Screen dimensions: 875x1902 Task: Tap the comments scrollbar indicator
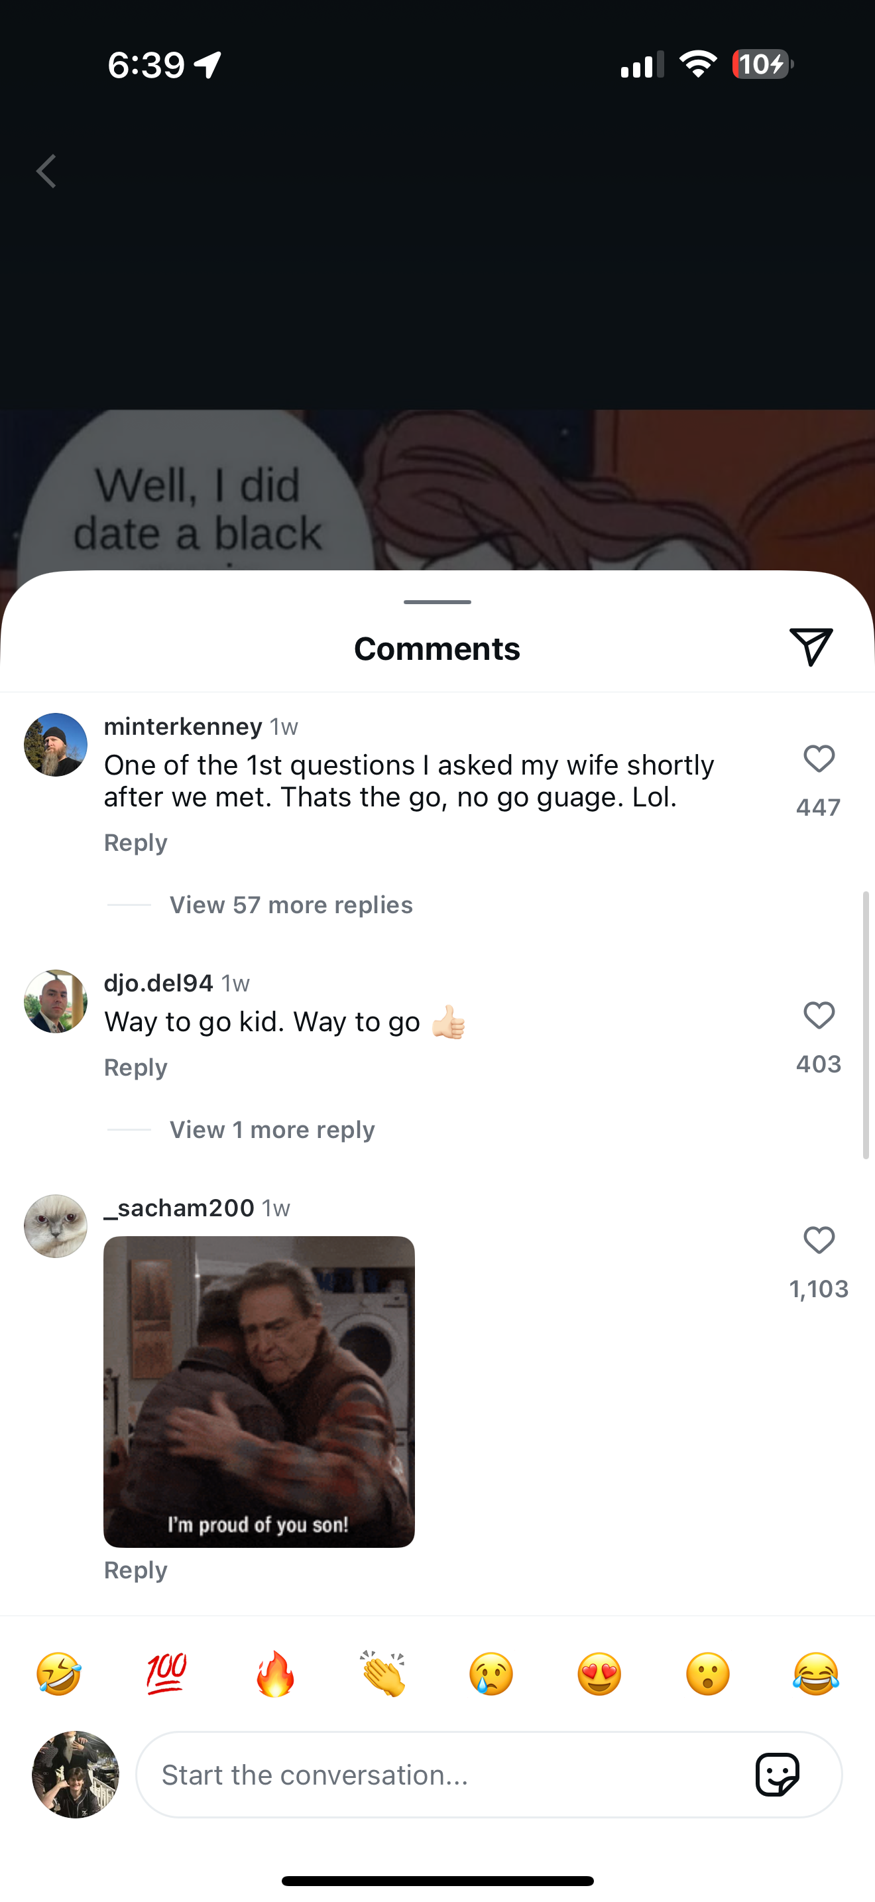click(866, 1025)
